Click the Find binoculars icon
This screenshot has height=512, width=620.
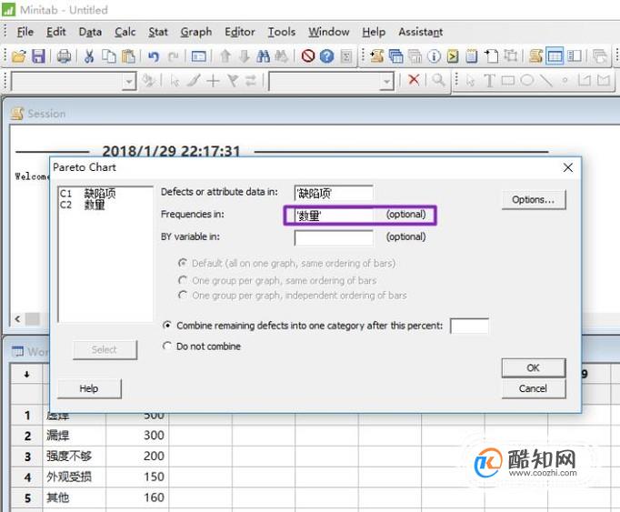[x=263, y=56]
